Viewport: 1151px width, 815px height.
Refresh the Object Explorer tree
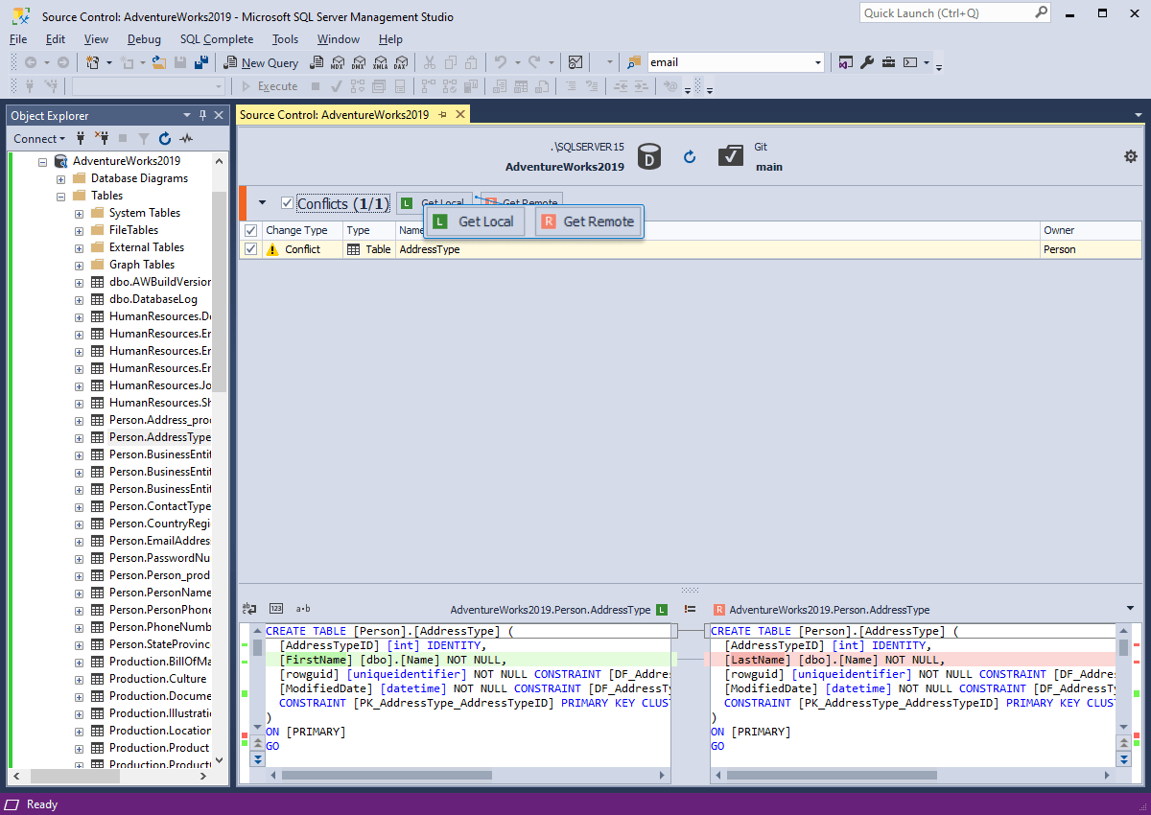tap(165, 138)
